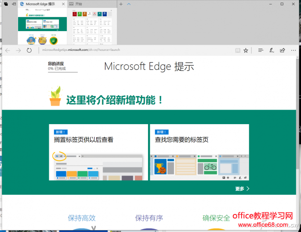This screenshot has width=301, height=232.
Task: Share this page icon
Action: point(283,50)
